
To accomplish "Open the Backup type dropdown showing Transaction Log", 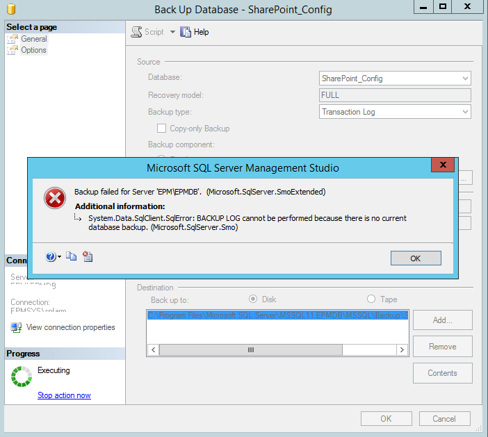I will click(x=395, y=112).
